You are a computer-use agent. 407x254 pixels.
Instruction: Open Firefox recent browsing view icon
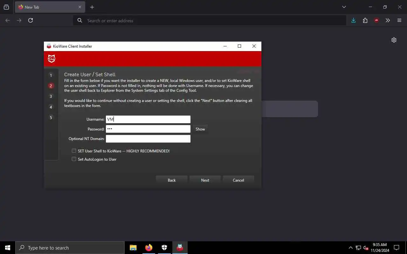6,7
